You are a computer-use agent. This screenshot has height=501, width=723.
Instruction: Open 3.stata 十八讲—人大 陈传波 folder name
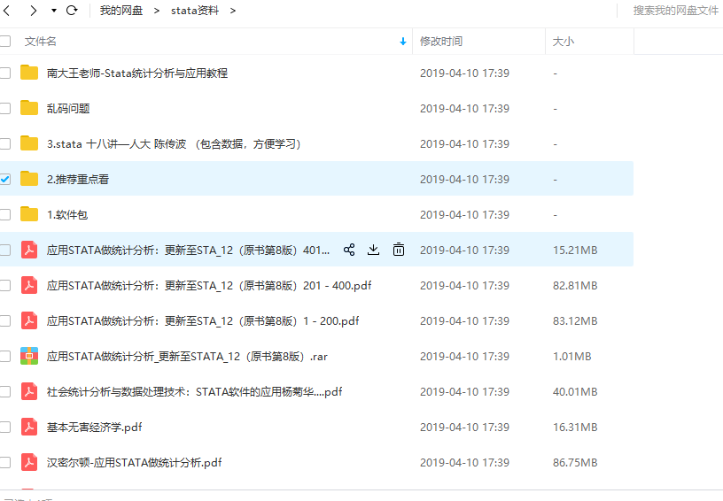coord(174,144)
